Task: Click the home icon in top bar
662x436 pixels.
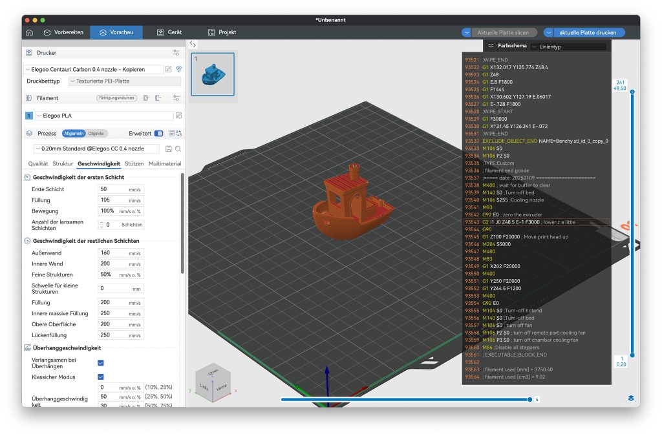Action: [29, 32]
